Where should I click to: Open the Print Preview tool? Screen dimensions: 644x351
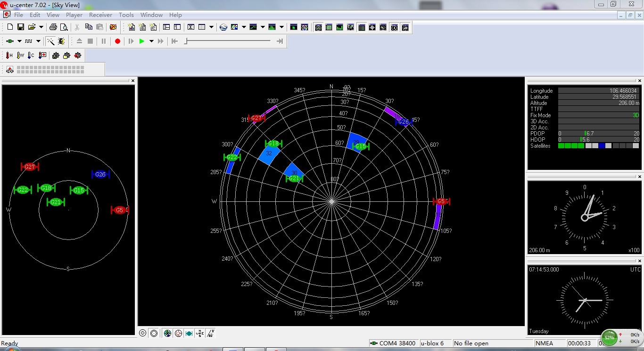click(64, 27)
